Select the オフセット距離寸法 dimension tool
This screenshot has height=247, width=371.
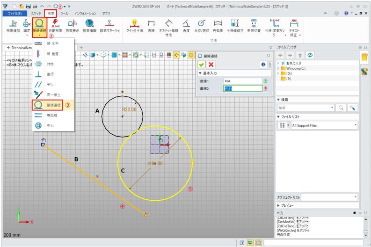pyautogui.click(x=169, y=28)
